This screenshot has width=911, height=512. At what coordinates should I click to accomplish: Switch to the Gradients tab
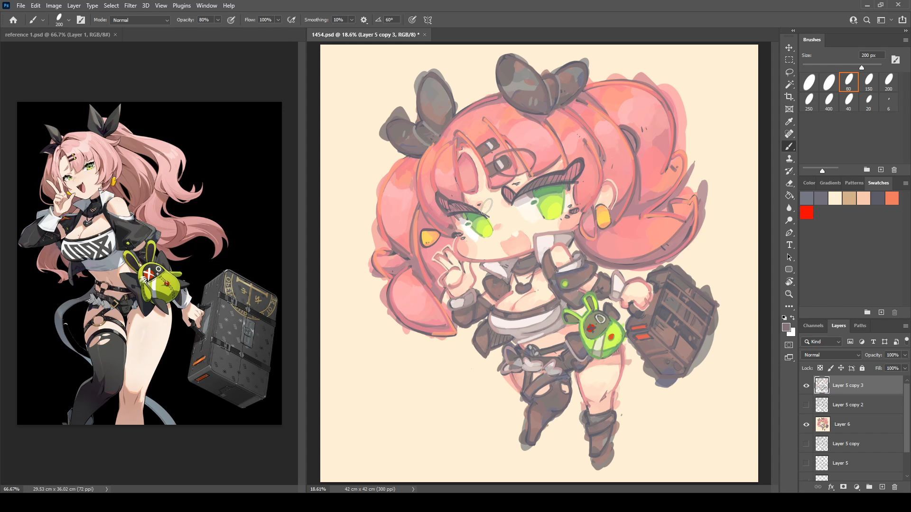tap(830, 183)
